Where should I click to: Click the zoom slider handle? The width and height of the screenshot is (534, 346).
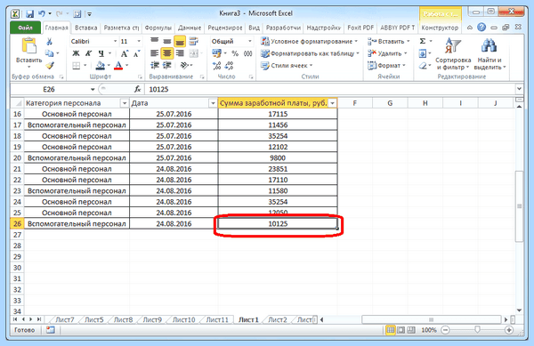pyautogui.click(x=477, y=330)
